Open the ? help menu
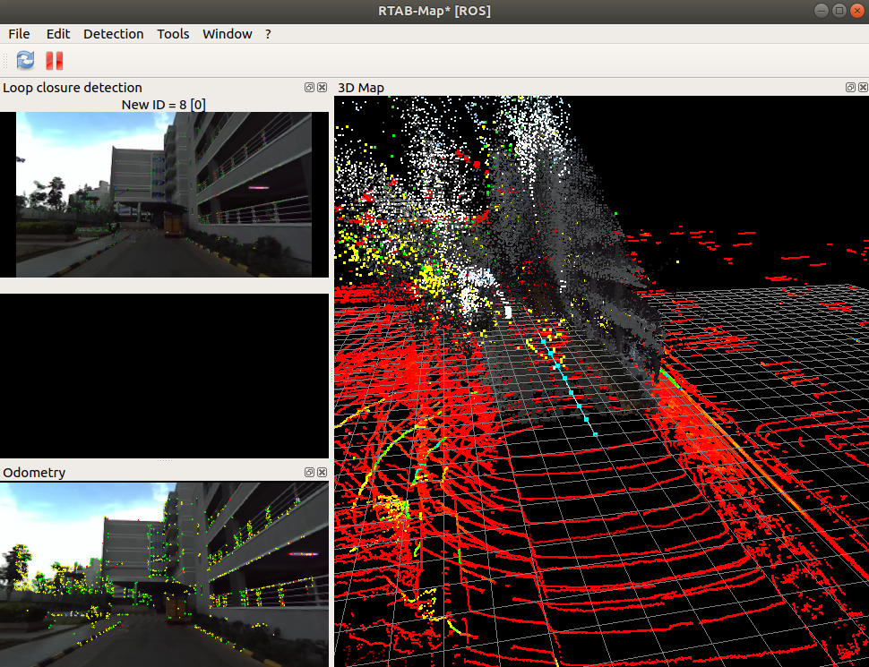The image size is (869, 667). coord(268,34)
